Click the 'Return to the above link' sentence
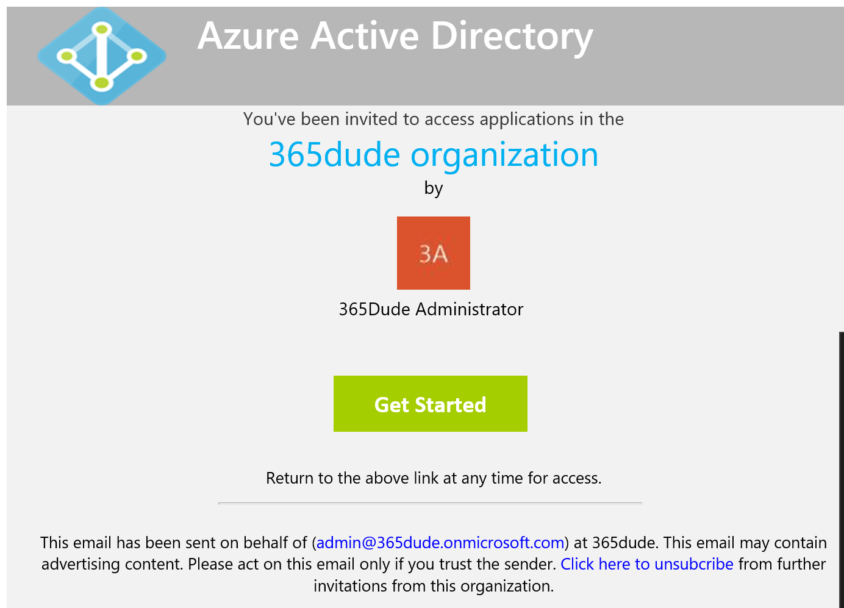 point(434,478)
